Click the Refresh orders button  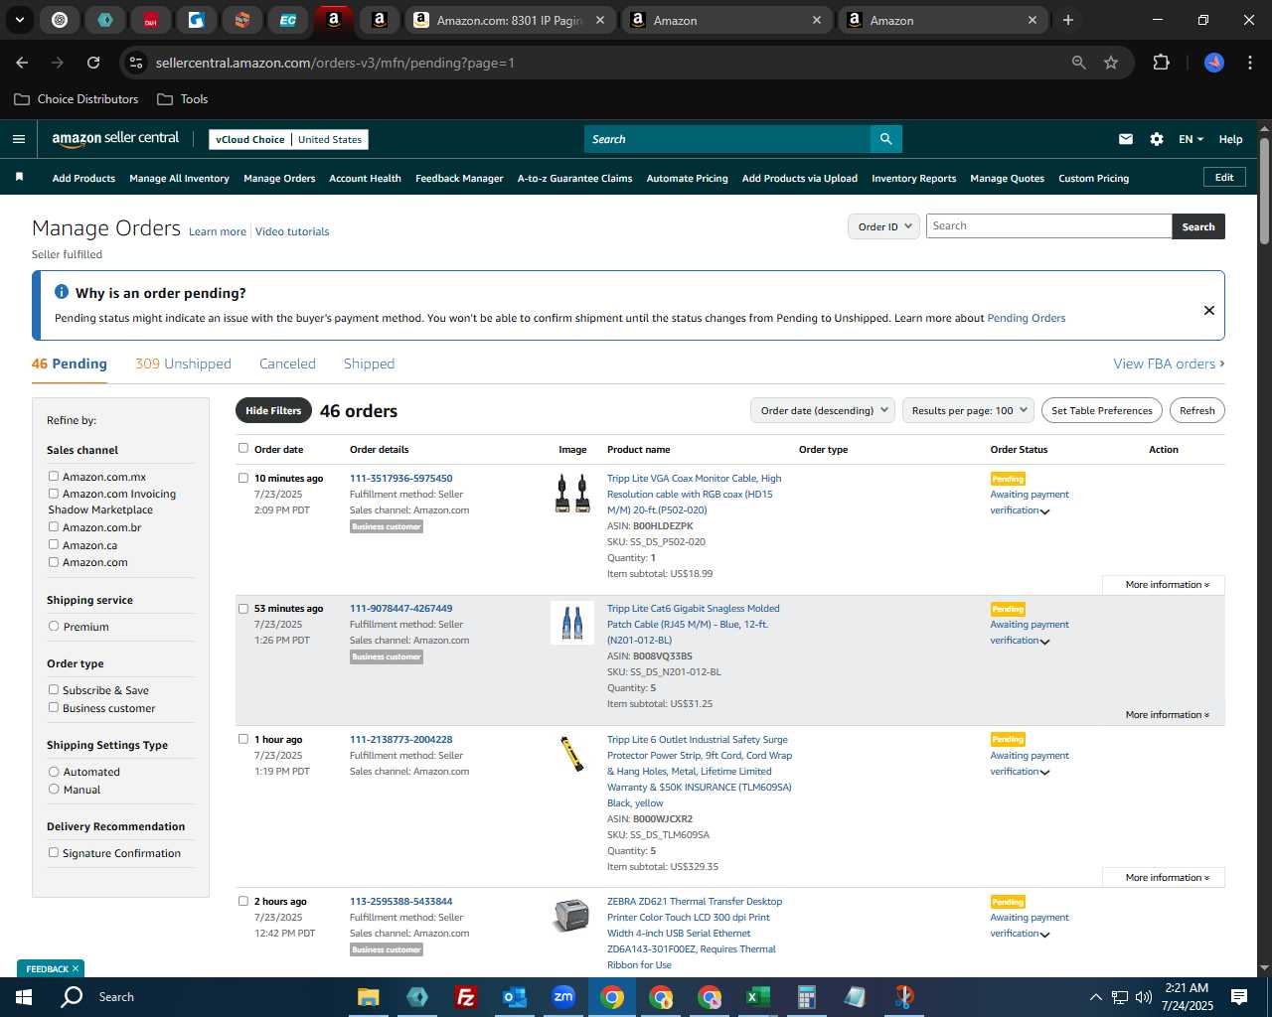[x=1196, y=410]
